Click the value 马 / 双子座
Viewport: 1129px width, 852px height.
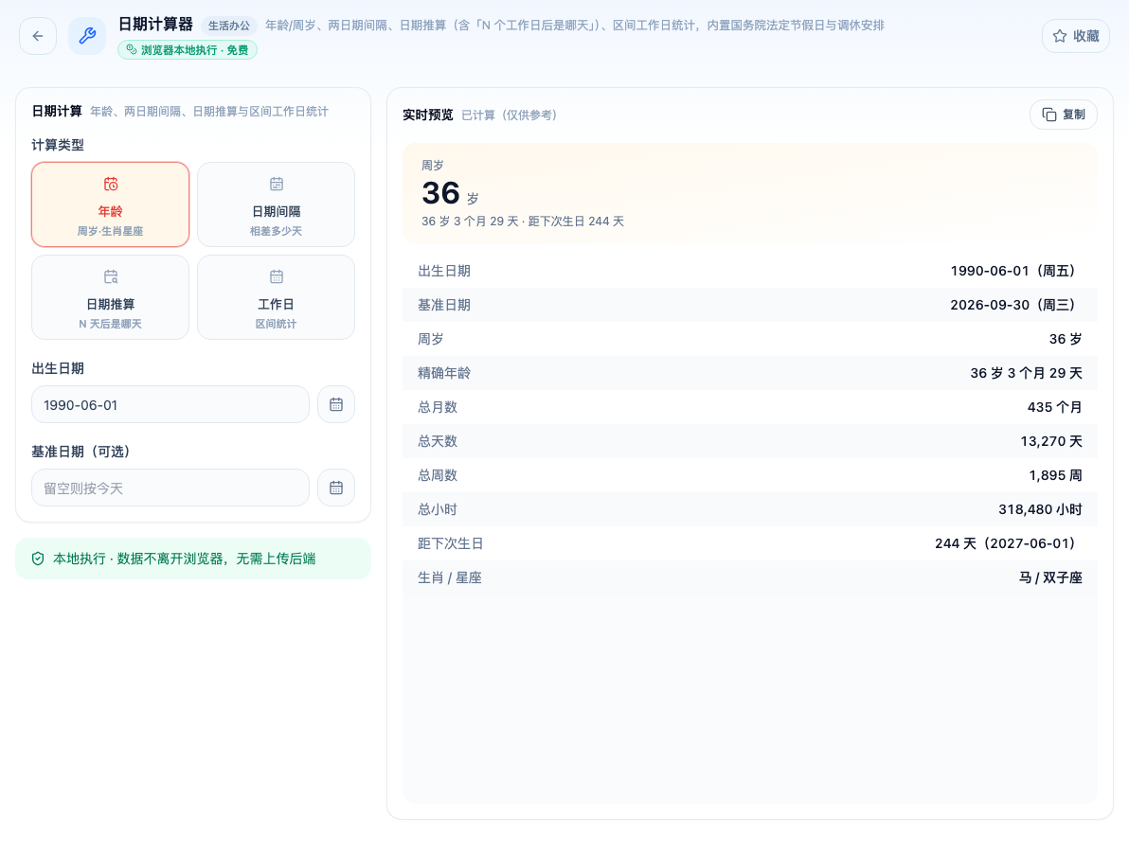point(1050,577)
